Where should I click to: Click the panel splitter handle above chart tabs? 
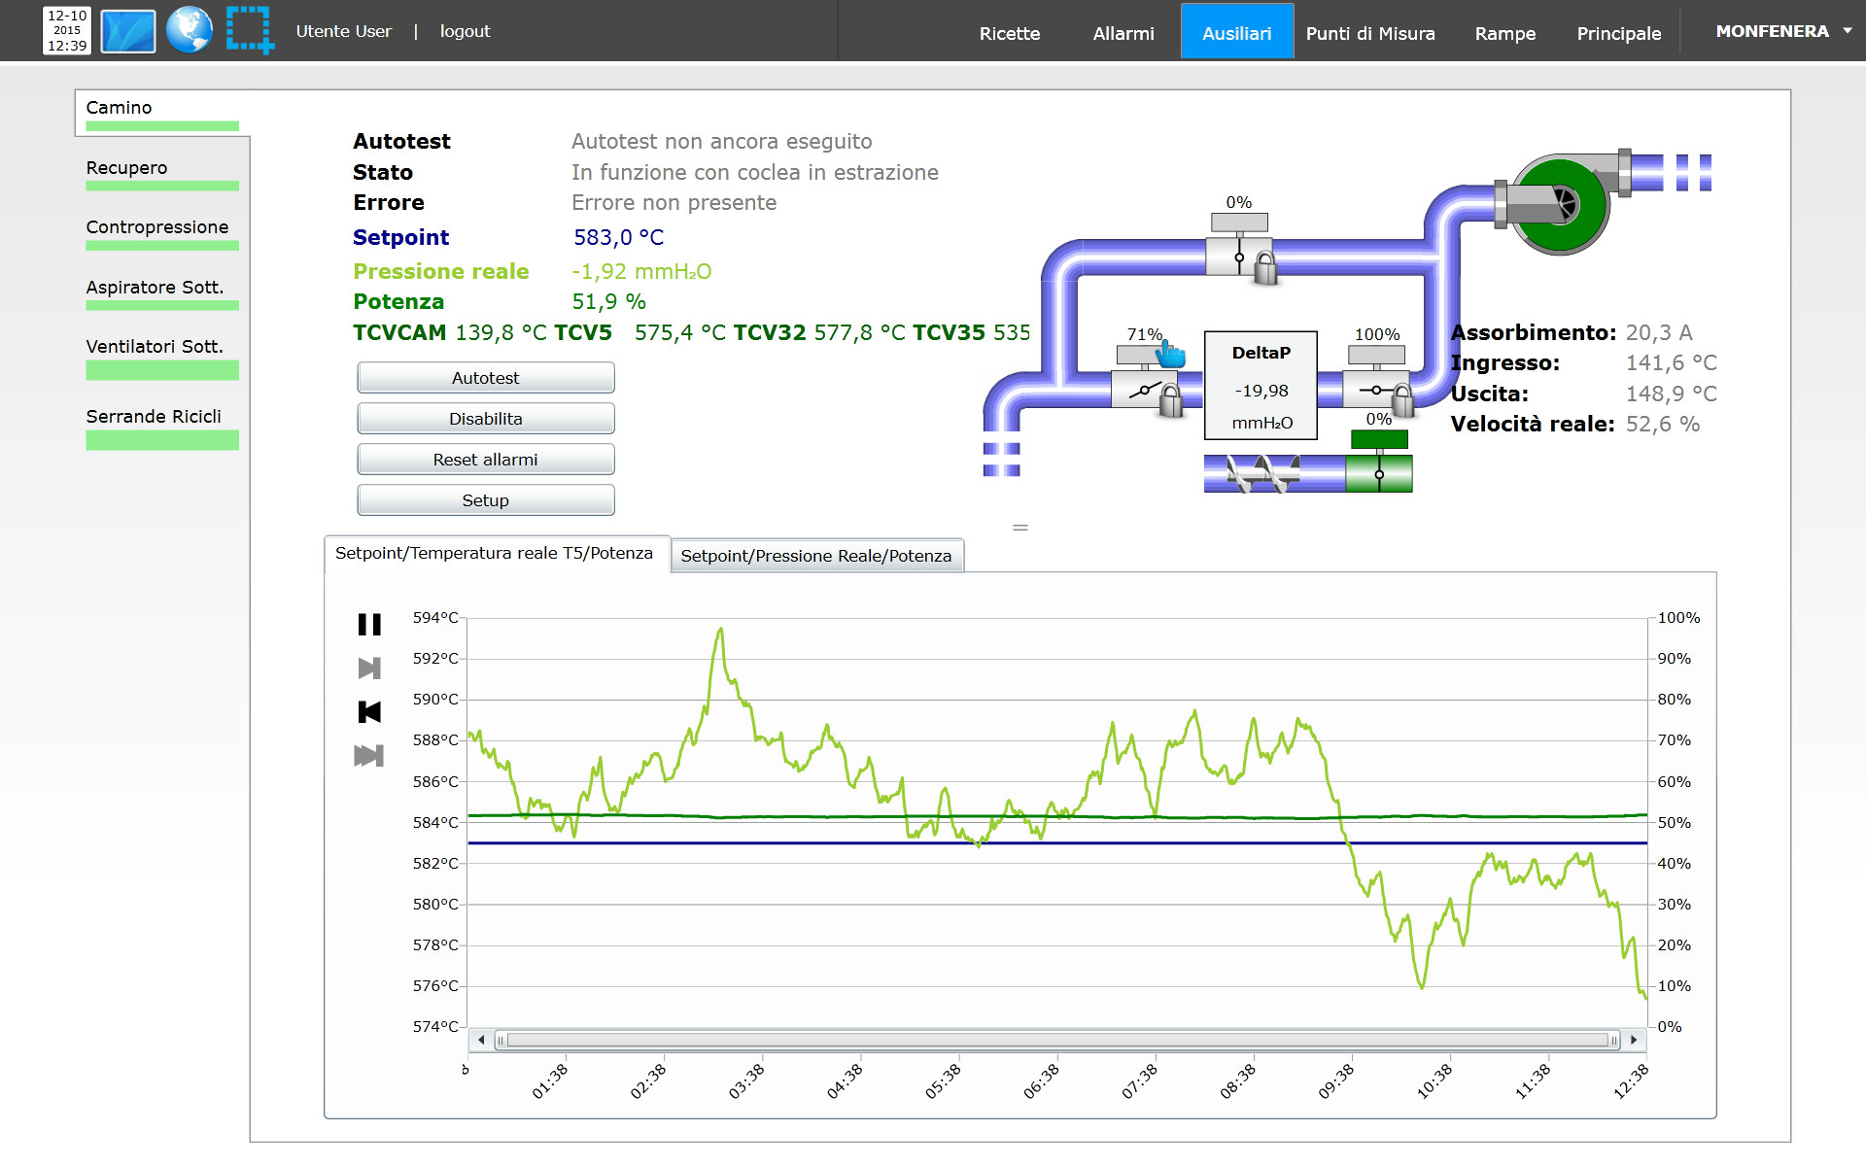pyautogui.click(x=1020, y=528)
